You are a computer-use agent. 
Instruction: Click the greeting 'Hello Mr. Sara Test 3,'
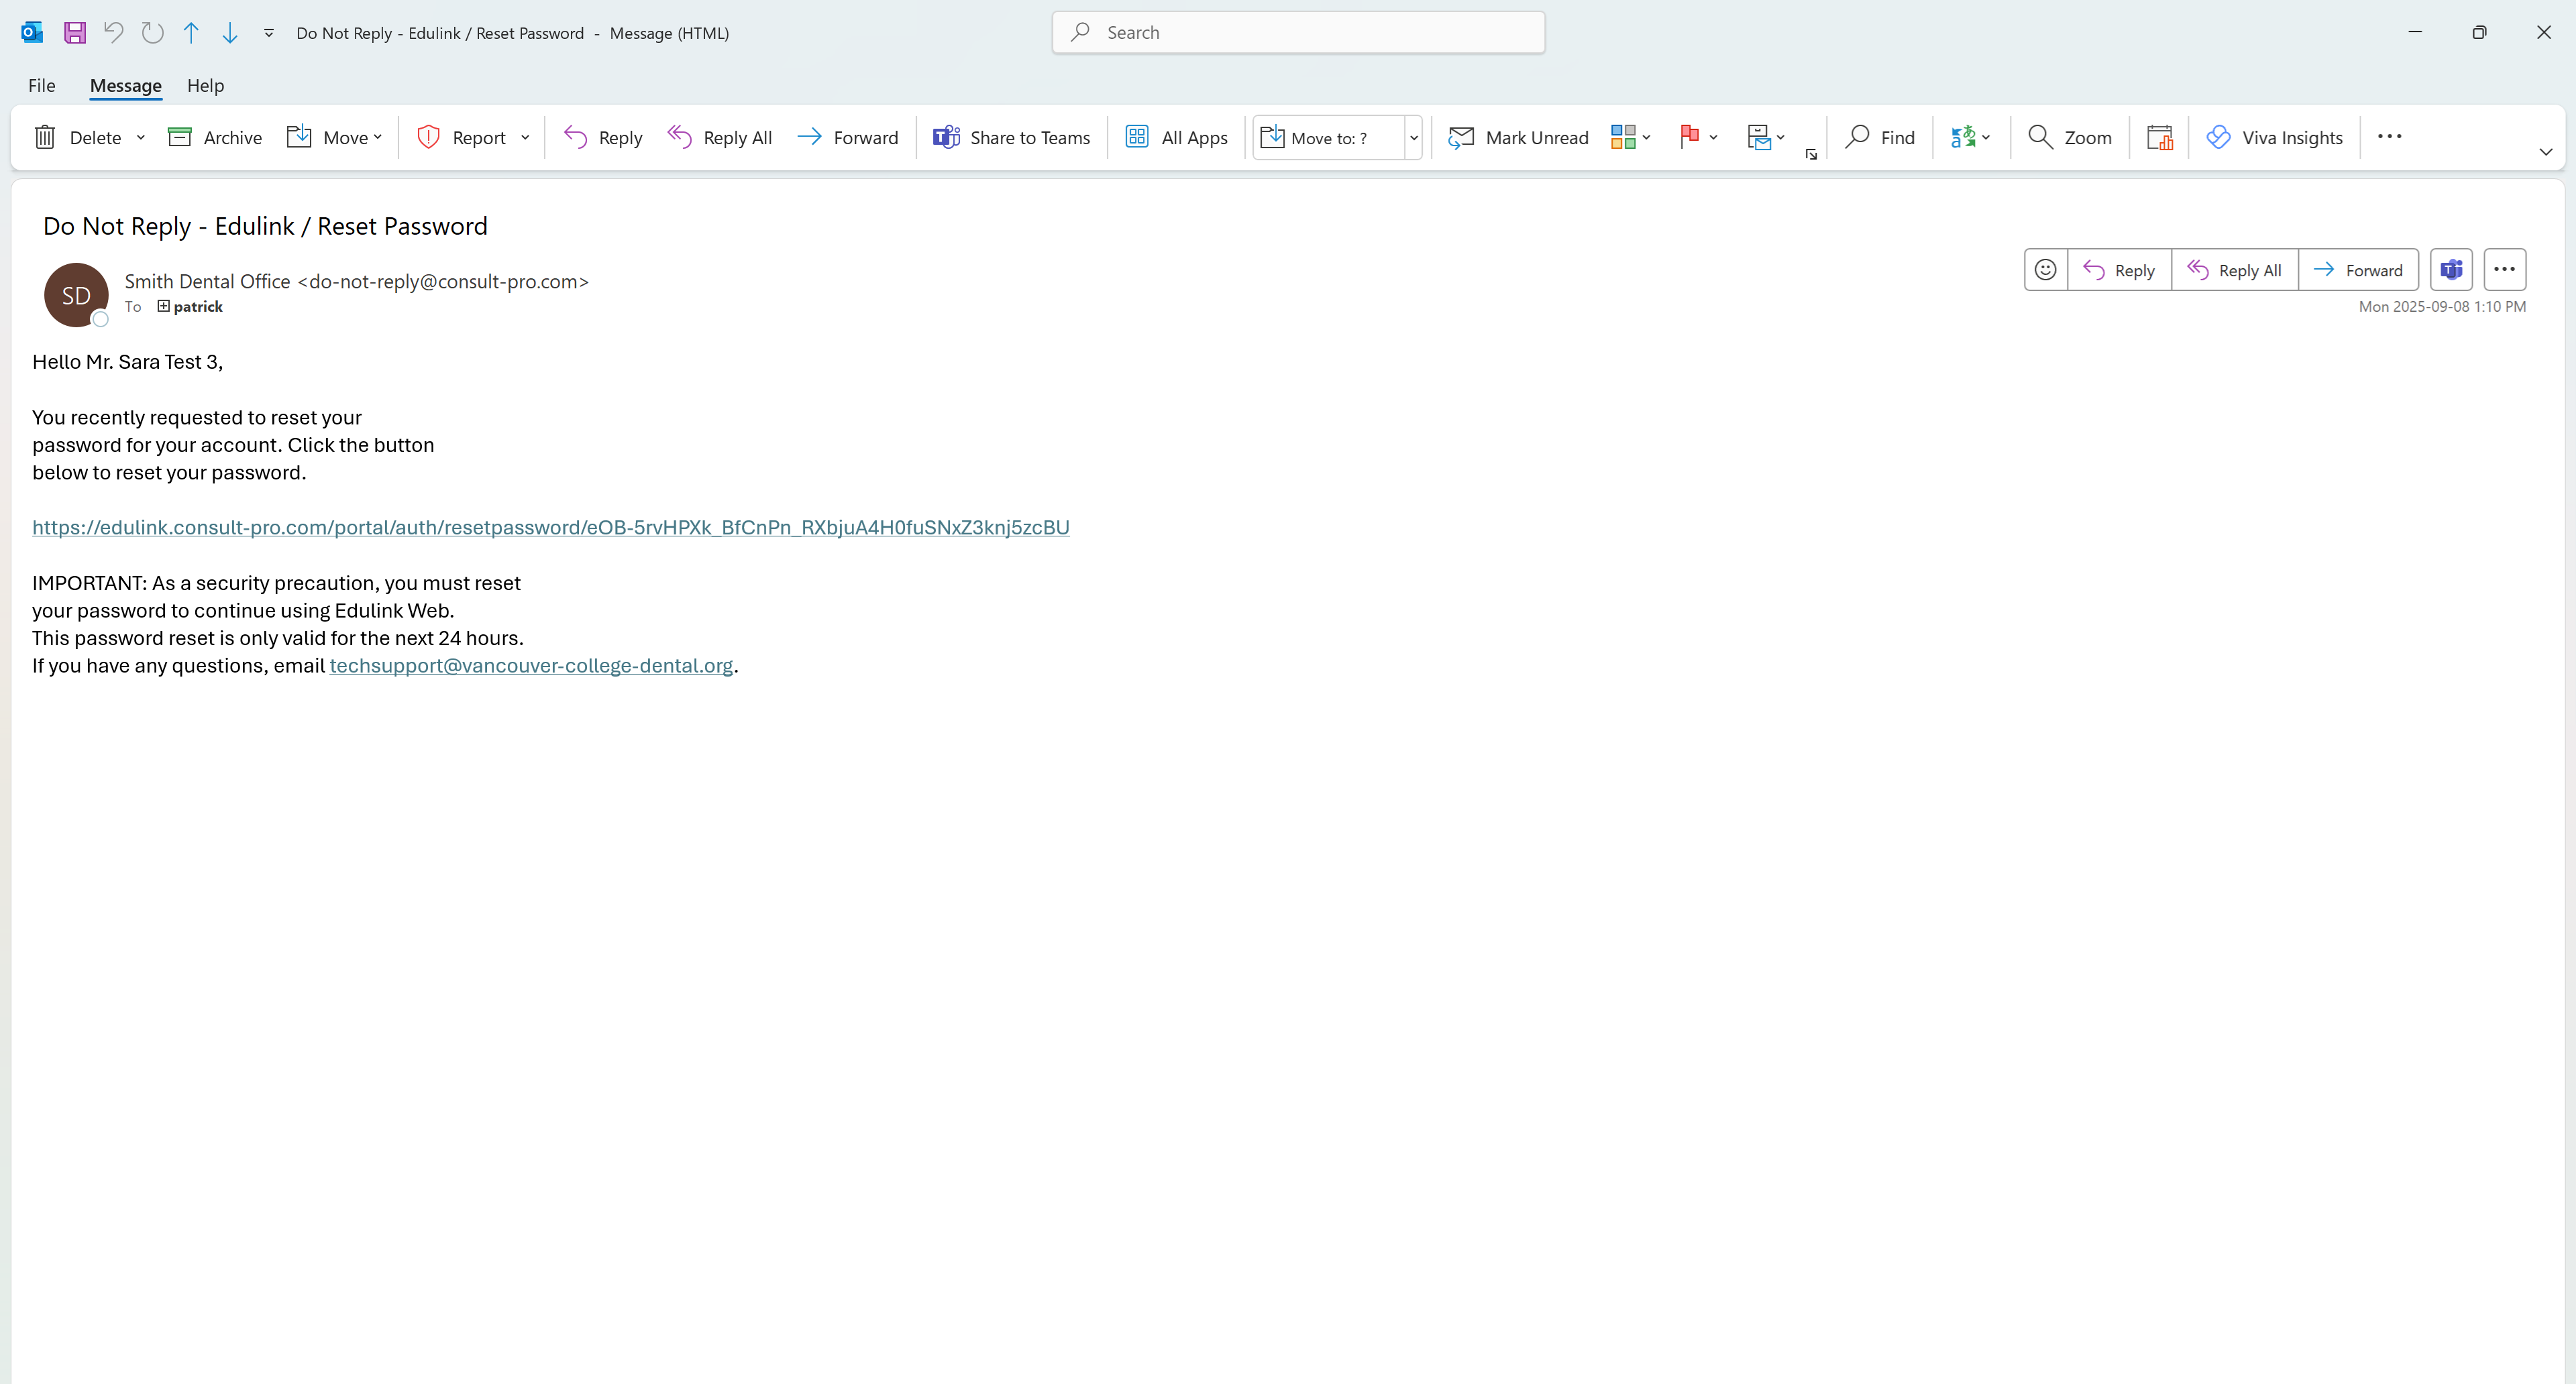pyautogui.click(x=127, y=361)
